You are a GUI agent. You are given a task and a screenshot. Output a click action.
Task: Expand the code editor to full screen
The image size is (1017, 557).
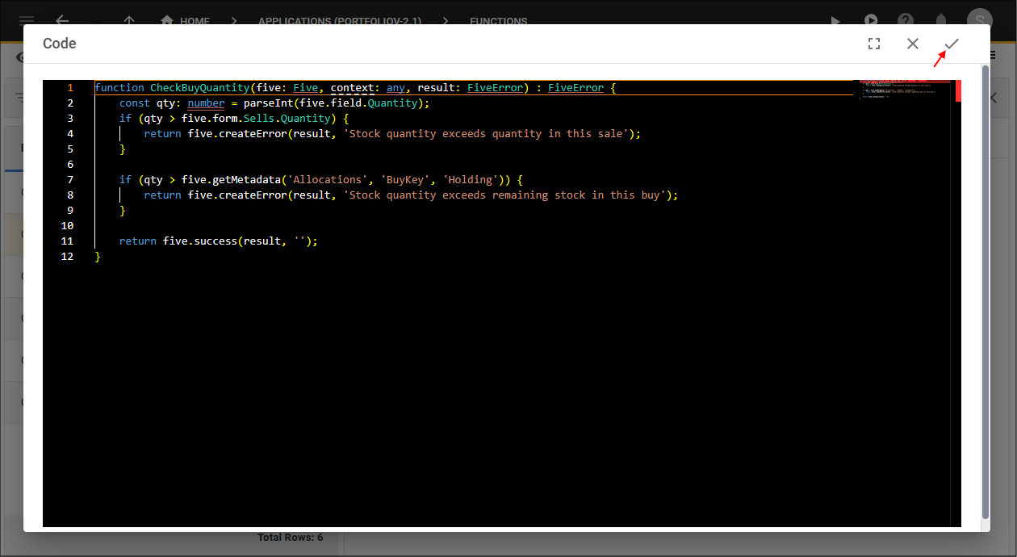click(x=874, y=44)
